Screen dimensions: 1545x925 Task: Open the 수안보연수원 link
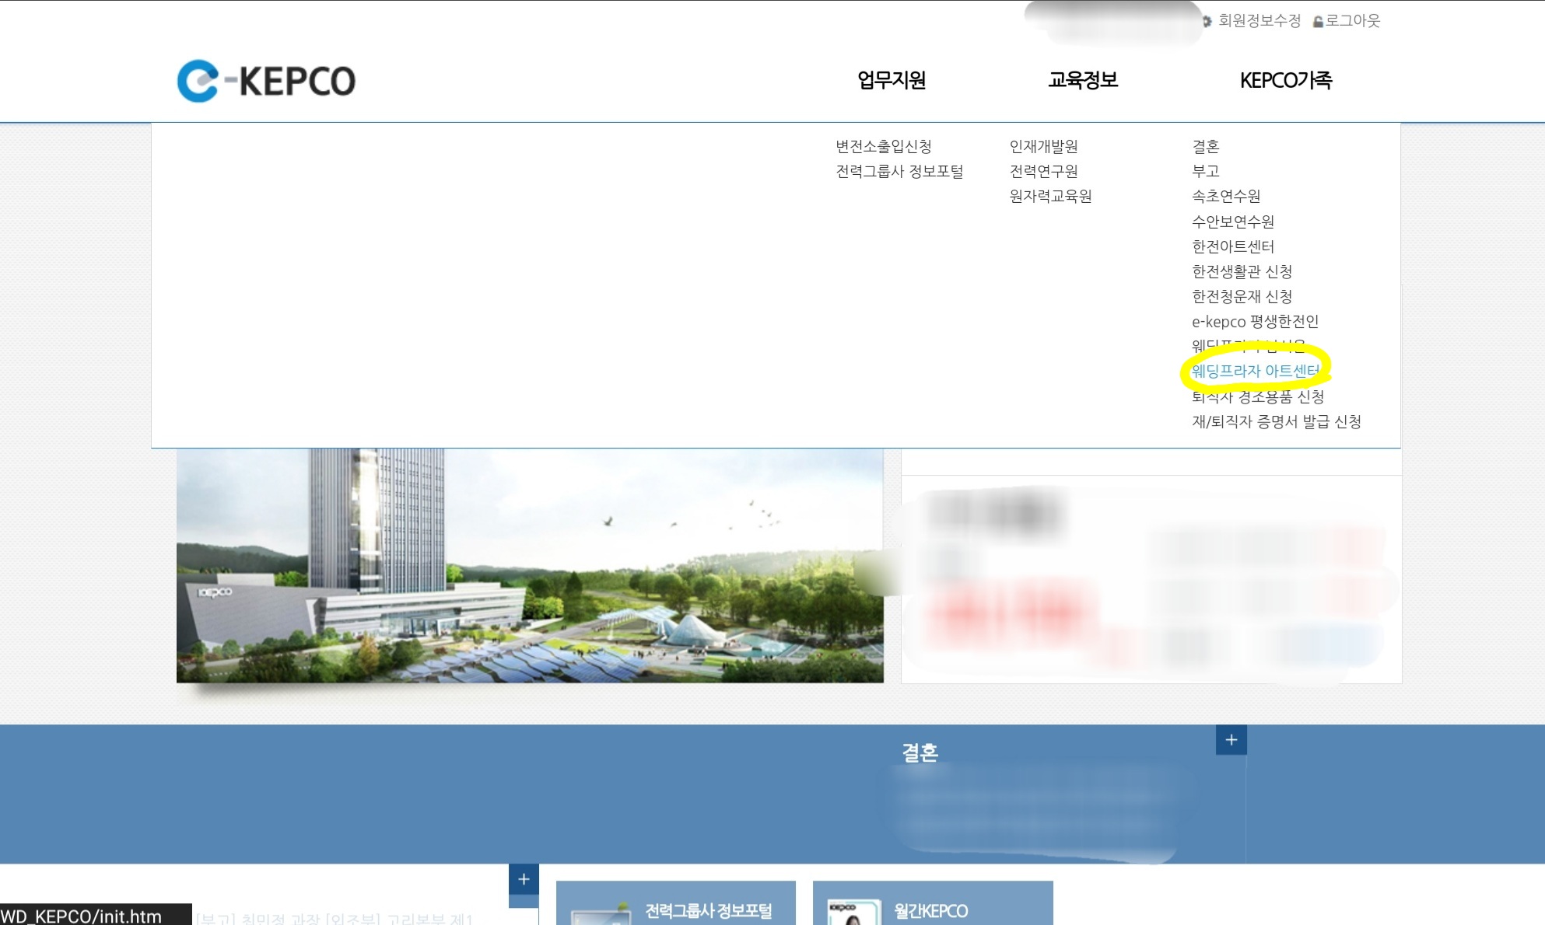click(1233, 222)
